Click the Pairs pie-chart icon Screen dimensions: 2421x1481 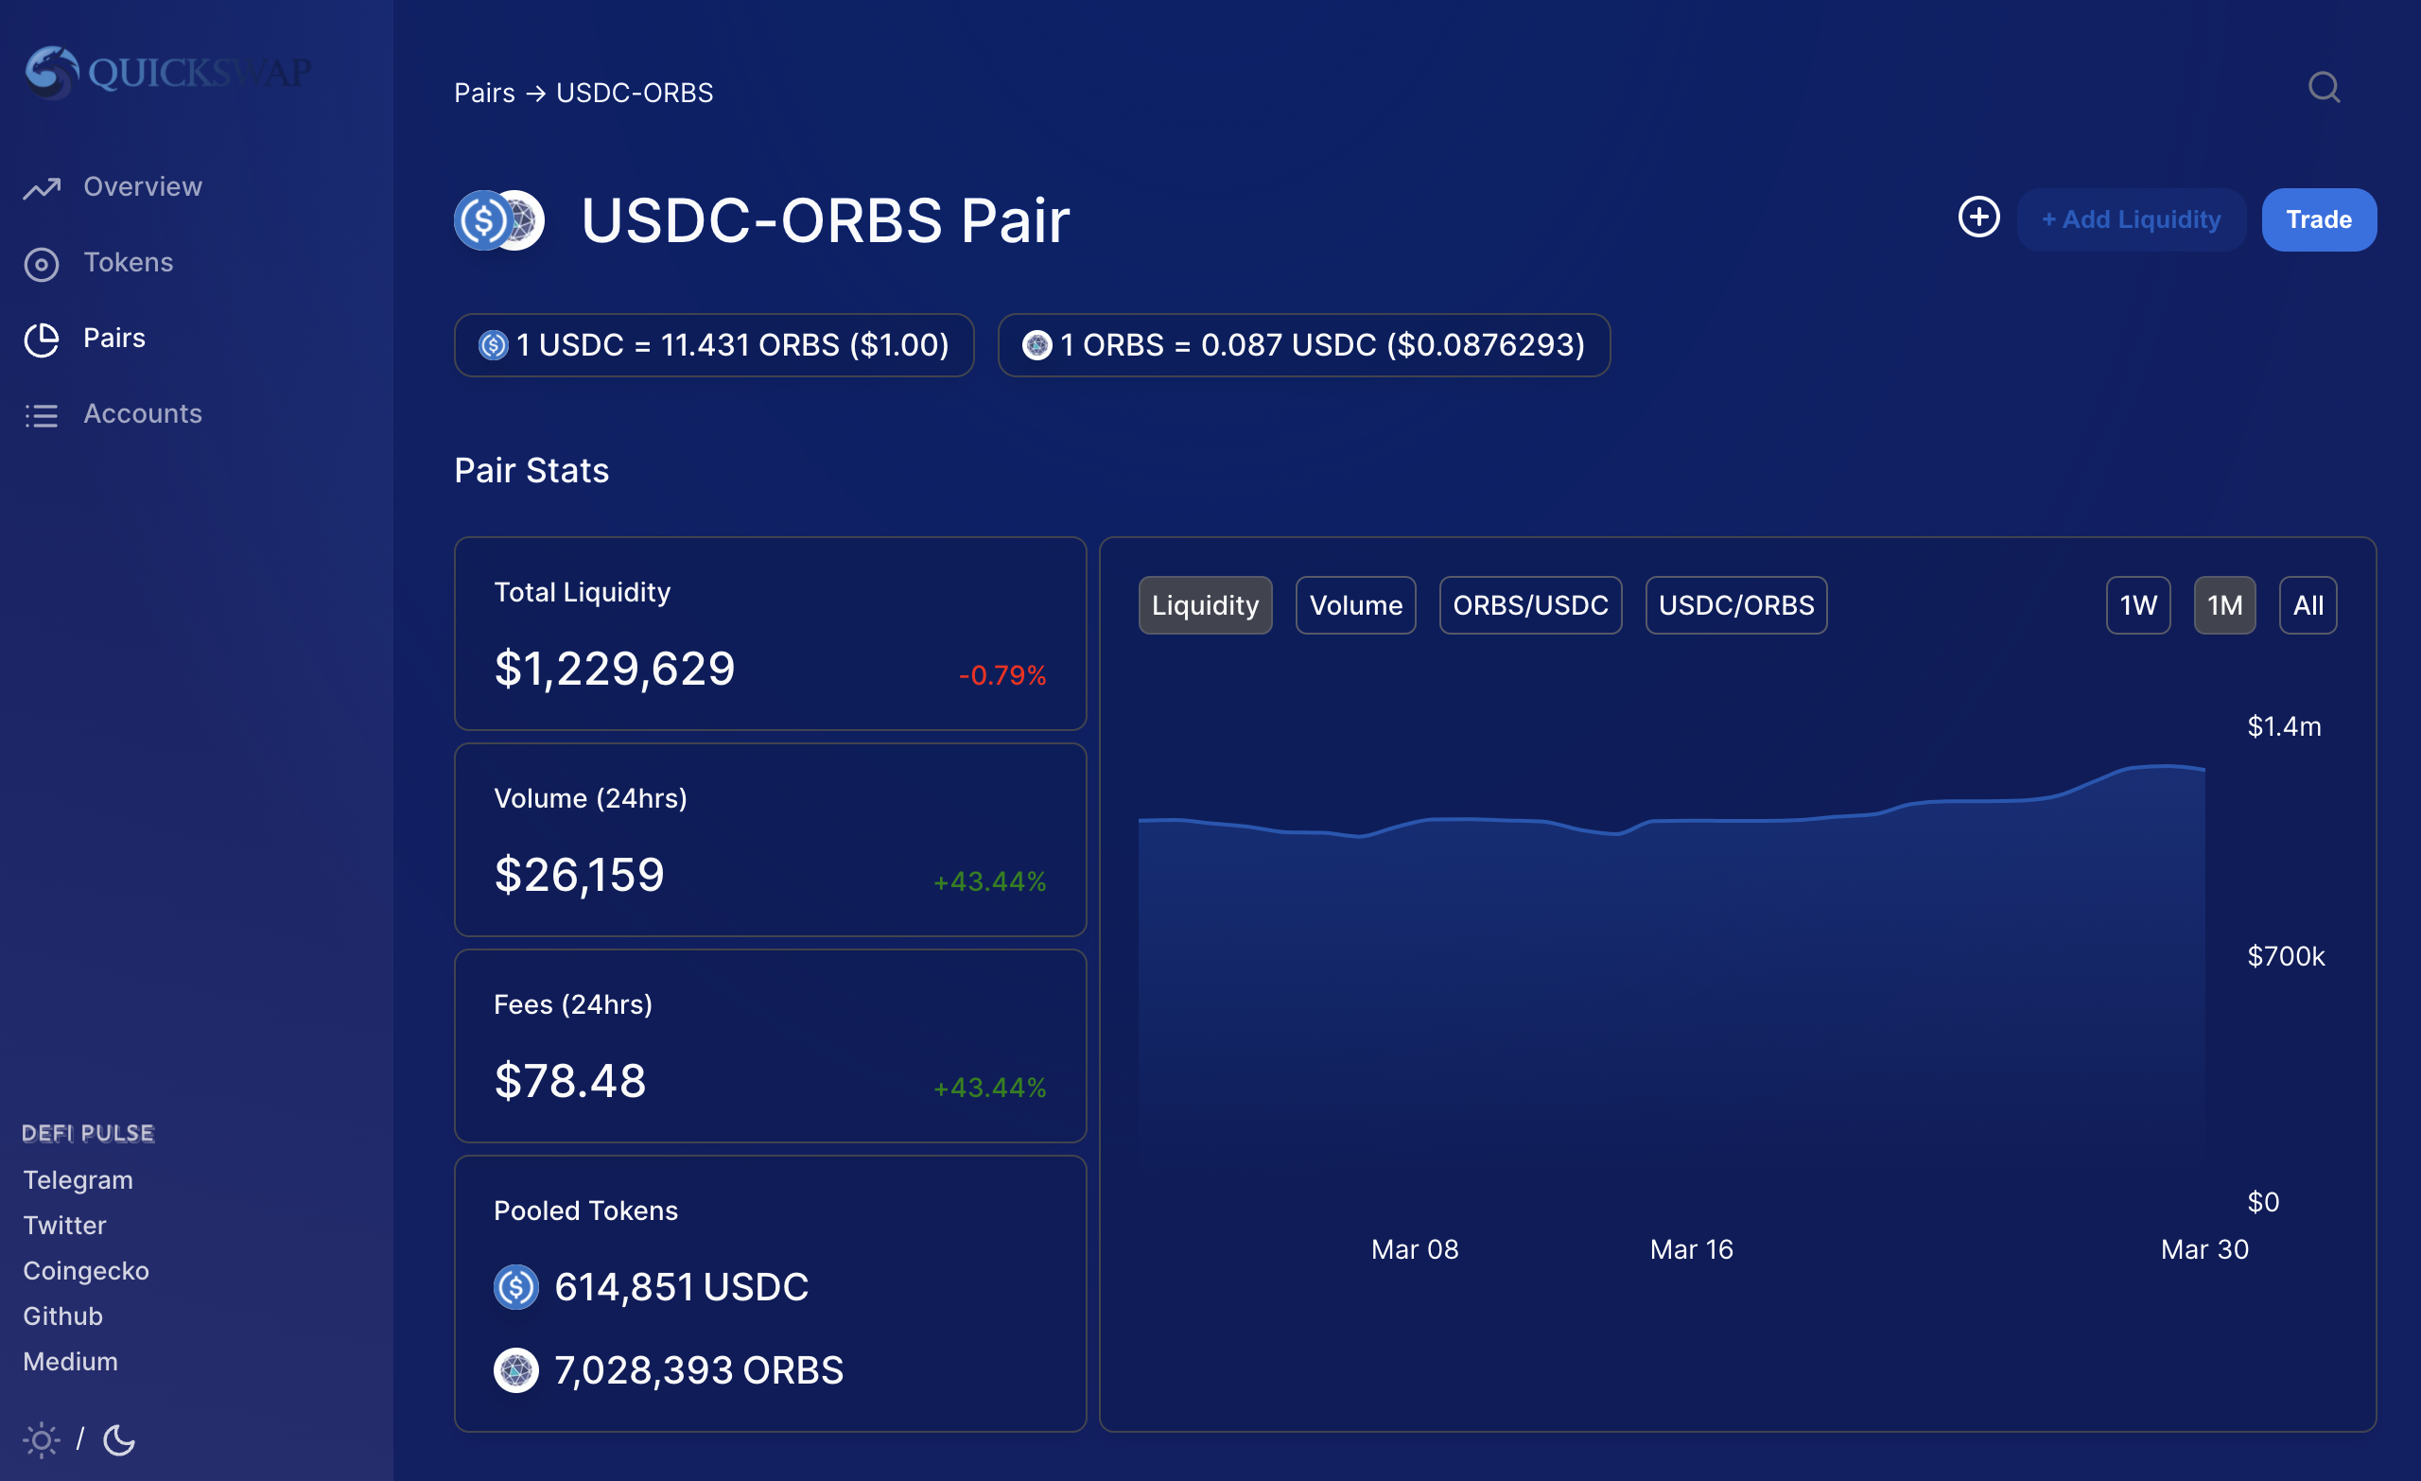coord(42,340)
